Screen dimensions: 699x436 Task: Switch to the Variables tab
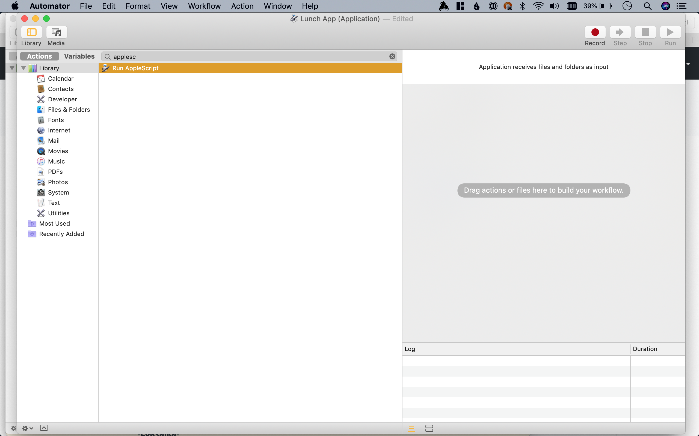[79, 56]
